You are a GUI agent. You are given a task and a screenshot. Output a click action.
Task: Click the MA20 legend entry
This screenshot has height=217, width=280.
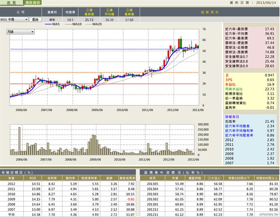click(x=94, y=24)
